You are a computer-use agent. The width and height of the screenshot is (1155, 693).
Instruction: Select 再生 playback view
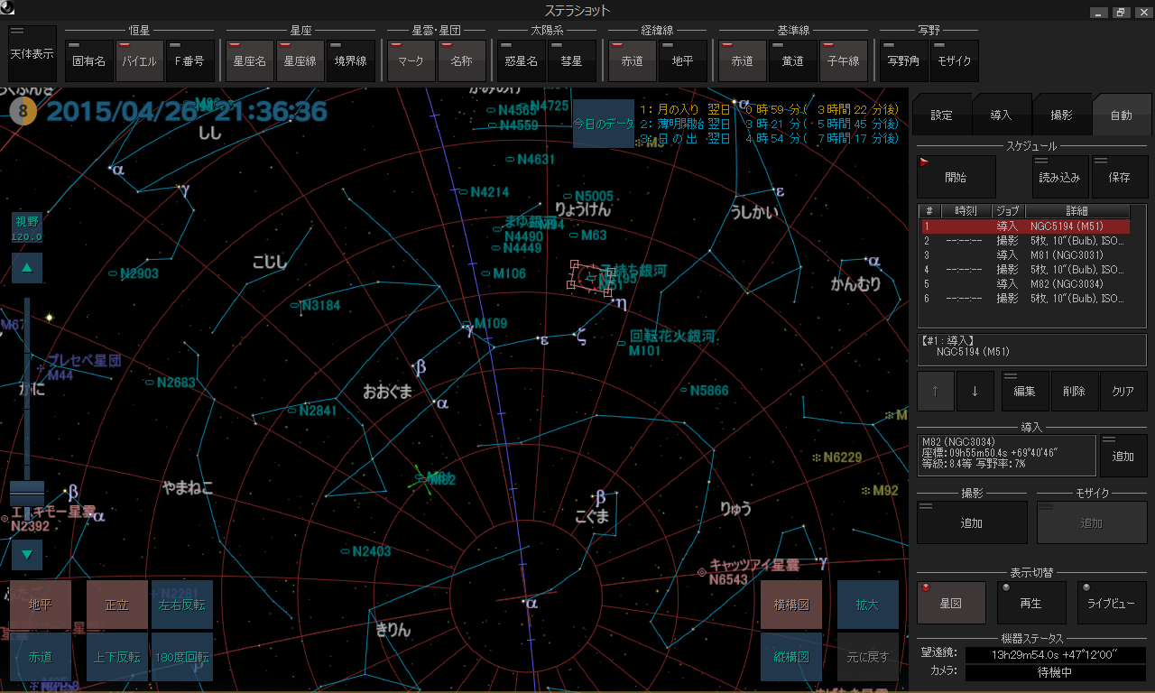[1031, 603]
